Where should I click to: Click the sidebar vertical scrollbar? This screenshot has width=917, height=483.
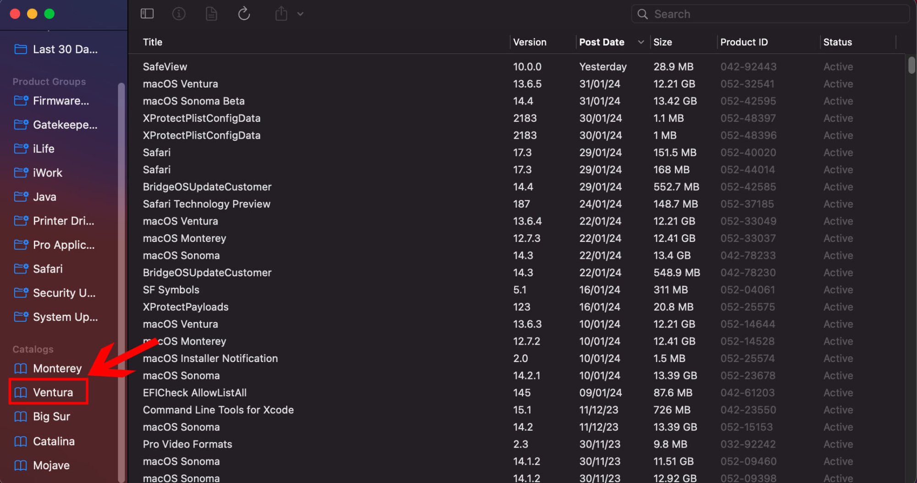pos(121,282)
